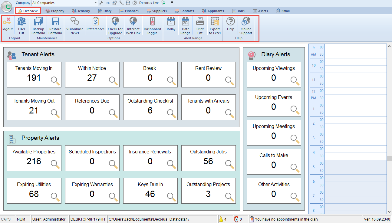The width and height of the screenshot is (392, 223).
Task: Switch to the Tenancy tab
Action: point(81,11)
